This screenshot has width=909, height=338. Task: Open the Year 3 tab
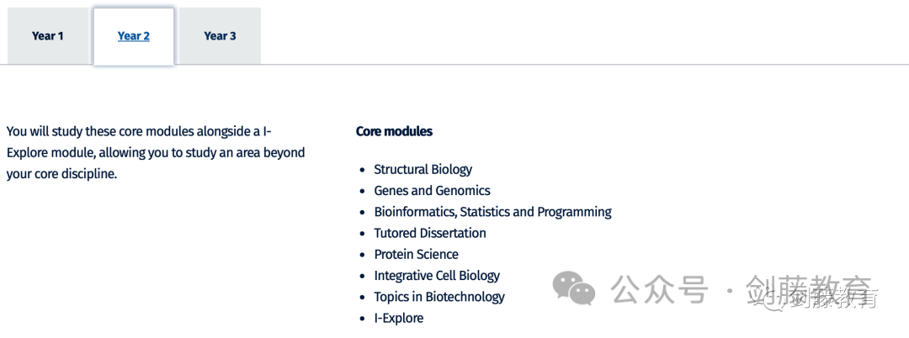[221, 36]
